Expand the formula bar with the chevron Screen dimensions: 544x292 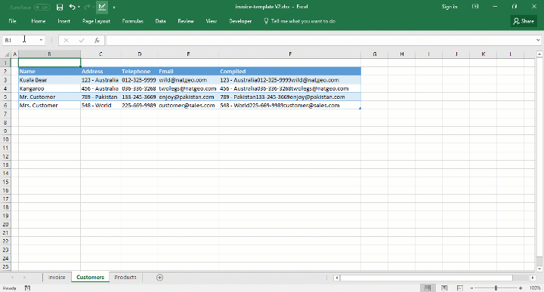coord(538,41)
